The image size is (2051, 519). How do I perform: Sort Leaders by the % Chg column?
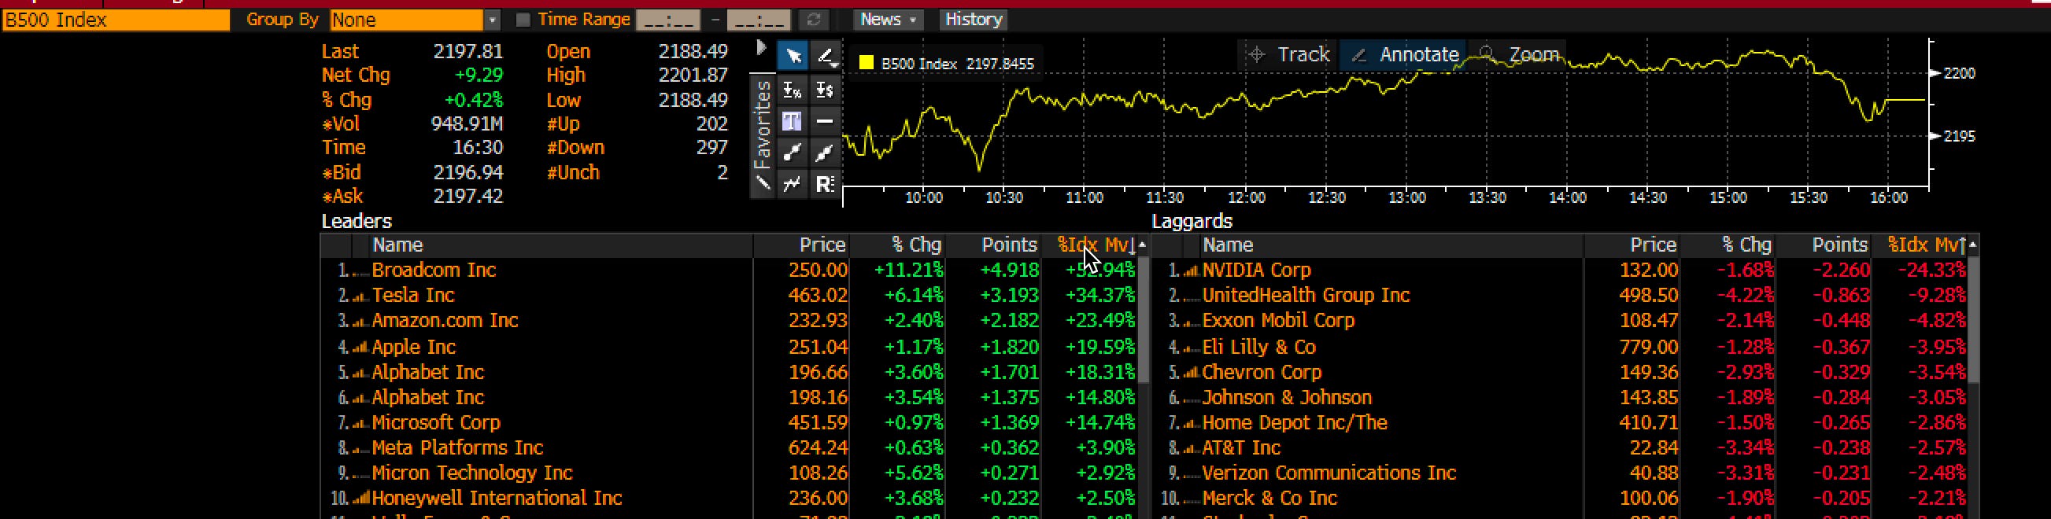[x=898, y=245]
